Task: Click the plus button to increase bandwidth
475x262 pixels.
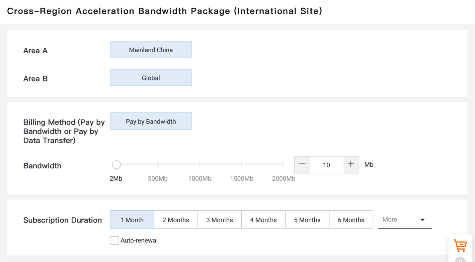Action: [351, 165]
